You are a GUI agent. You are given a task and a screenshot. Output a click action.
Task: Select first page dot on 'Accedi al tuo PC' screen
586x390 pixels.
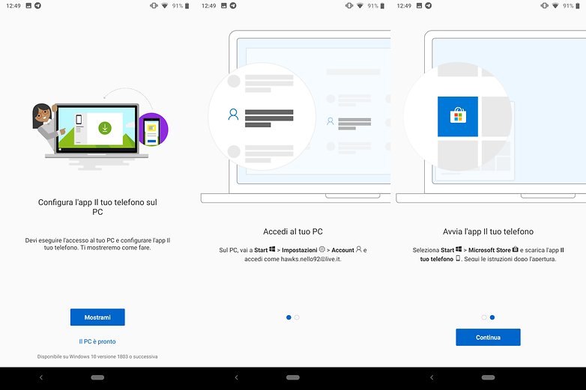tap(289, 317)
